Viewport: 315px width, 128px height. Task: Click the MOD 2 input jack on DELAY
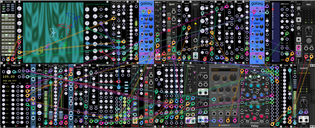(221, 114)
